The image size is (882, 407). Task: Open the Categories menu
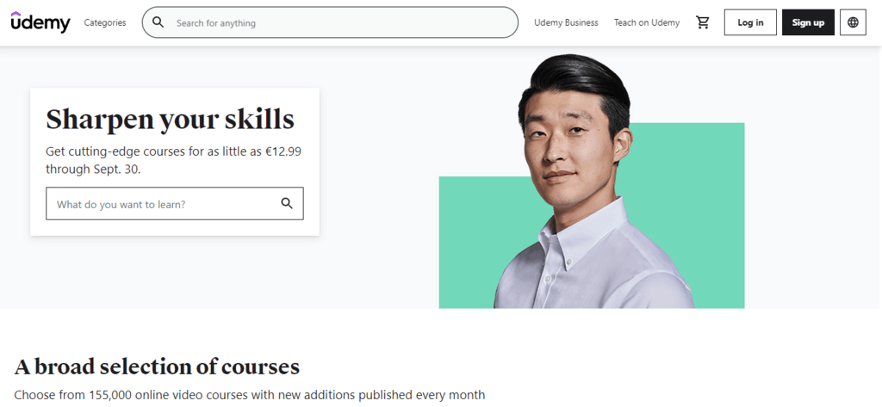[x=105, y=22]
